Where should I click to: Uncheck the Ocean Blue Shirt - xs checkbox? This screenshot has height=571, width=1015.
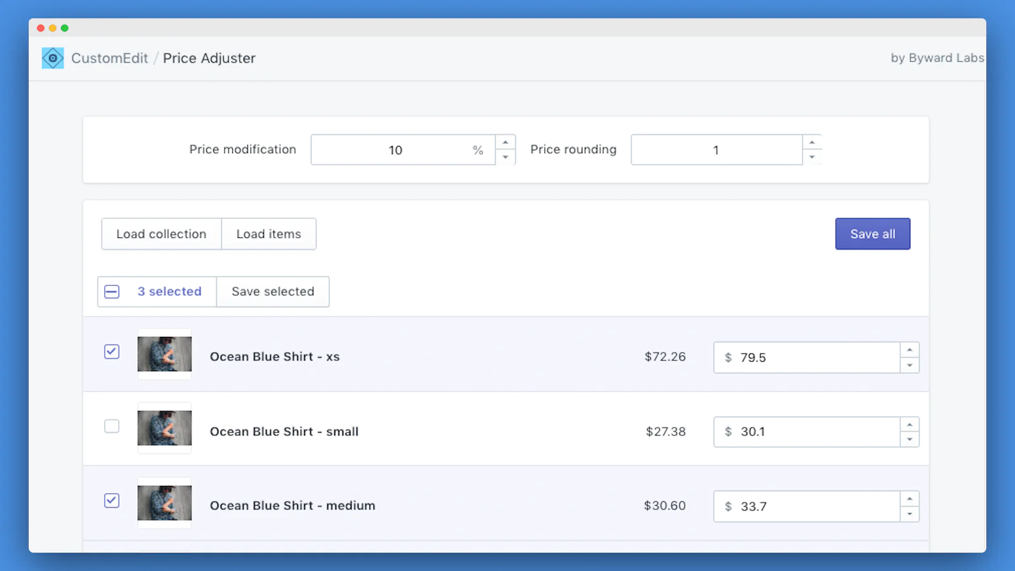pos(112,351)
